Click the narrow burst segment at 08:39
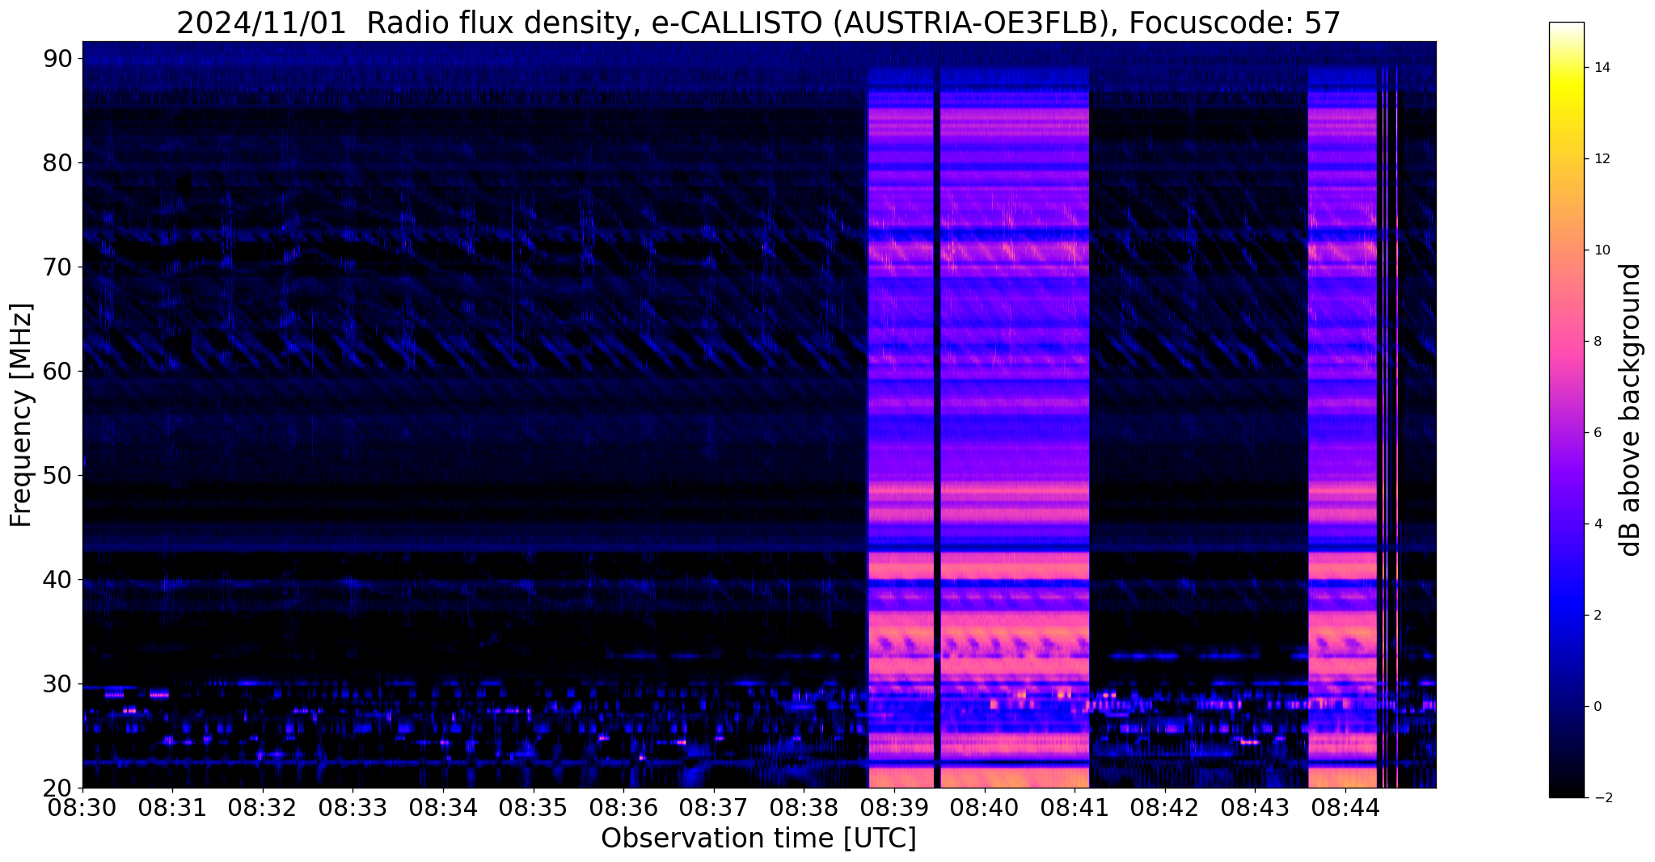The width and height of the screenshot is (1655, 862). click(x=901, y=428)
